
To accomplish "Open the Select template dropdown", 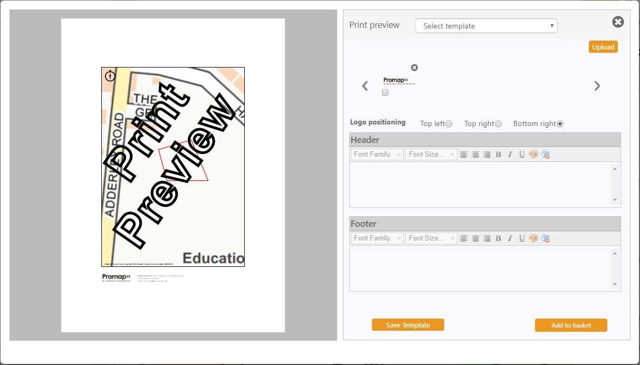I will [x=486, y=26].
